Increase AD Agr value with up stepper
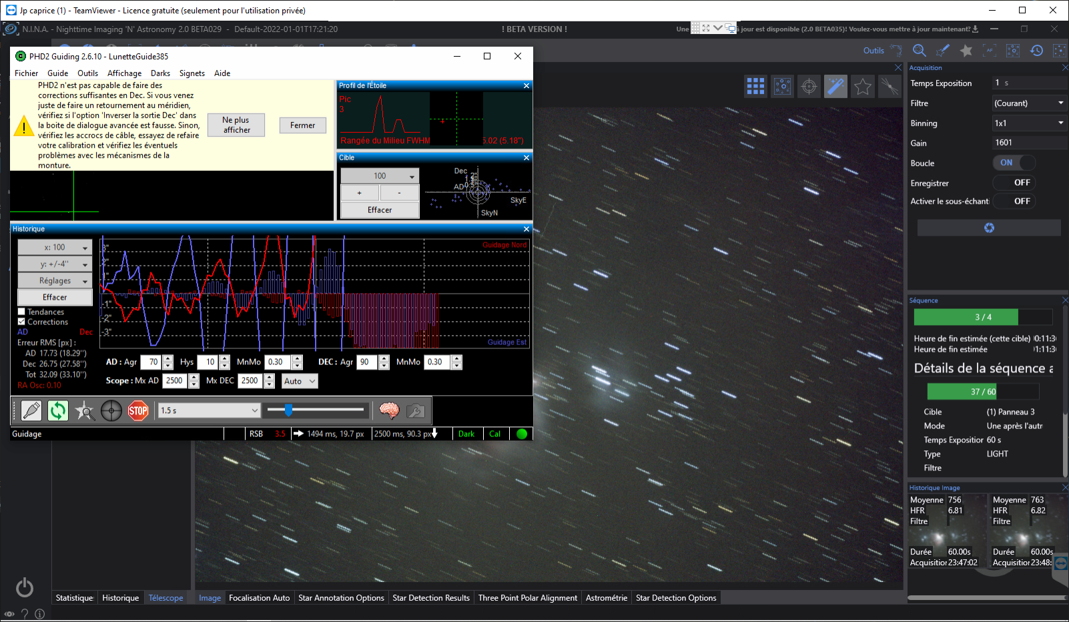The image size is (1069, 622). [x=168, y=358]
